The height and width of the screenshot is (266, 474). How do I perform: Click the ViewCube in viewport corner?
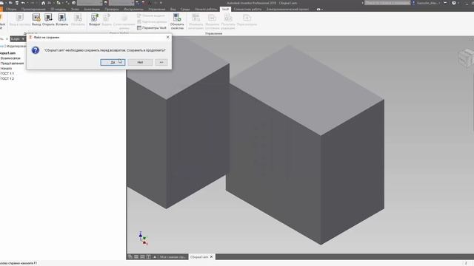pyautogui.click(x=466, y=58)
